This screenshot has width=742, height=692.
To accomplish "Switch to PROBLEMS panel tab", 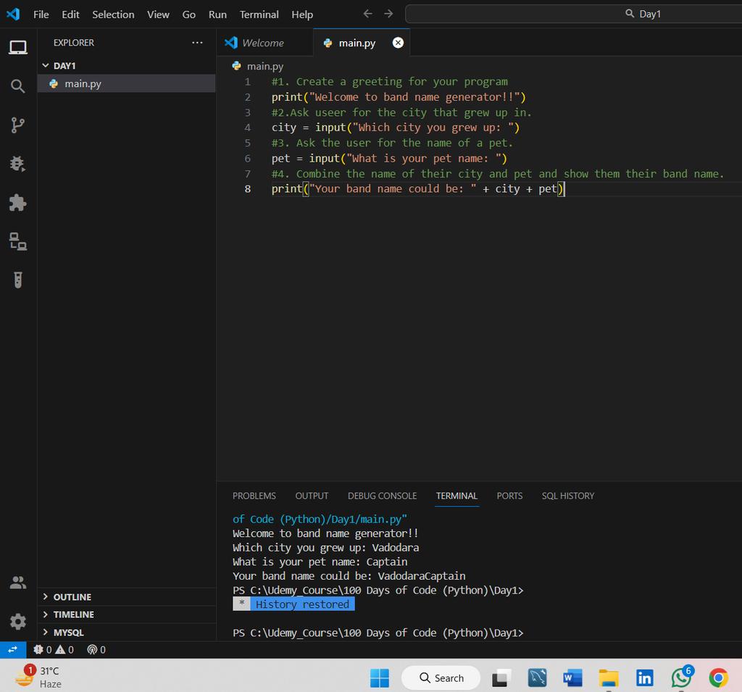I will [x=254, y=496].
